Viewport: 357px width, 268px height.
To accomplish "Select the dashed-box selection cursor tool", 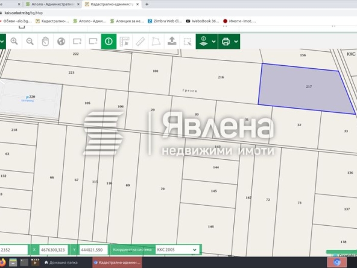I will pos(188,42).
